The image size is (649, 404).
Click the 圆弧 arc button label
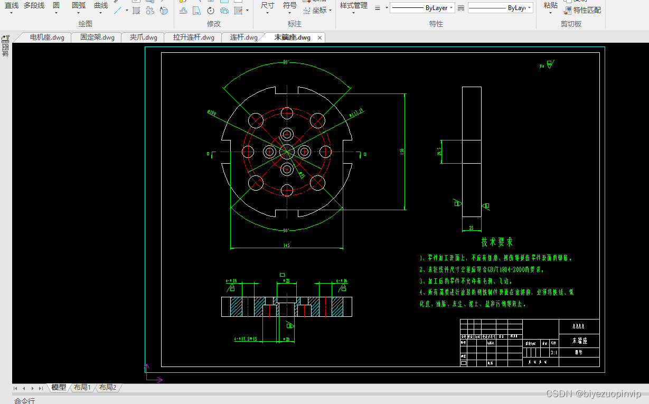pyautogui.click(x=78, y=5)
